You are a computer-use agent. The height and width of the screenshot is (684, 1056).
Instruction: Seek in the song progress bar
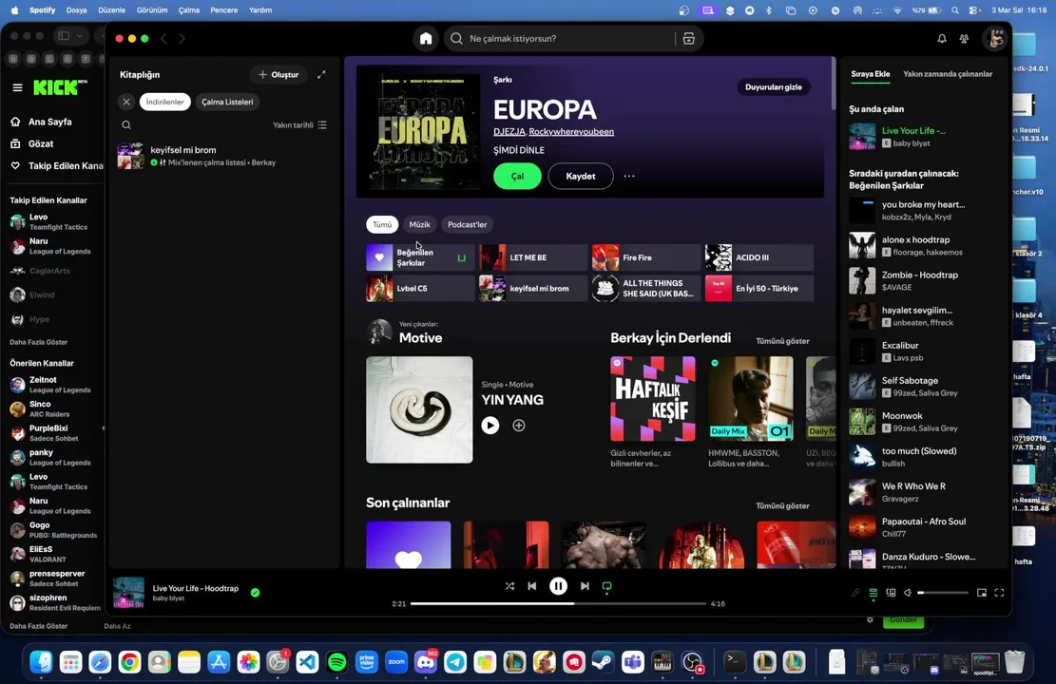558,604
